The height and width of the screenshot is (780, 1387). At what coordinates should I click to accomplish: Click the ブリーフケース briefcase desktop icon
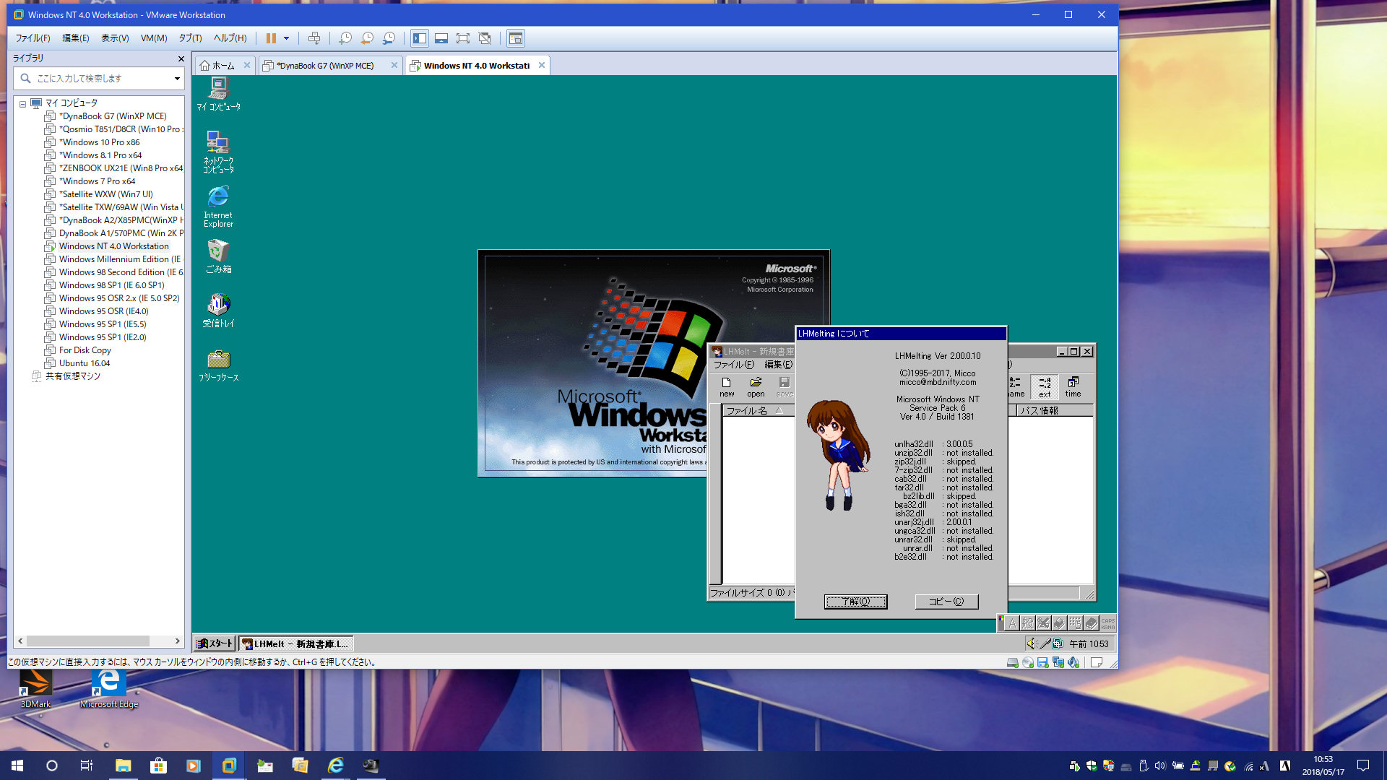[x=218, y=365]
